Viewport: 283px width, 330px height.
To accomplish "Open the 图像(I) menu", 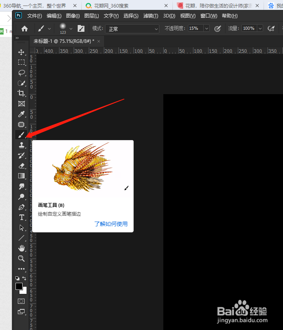I will pos(73,16).
